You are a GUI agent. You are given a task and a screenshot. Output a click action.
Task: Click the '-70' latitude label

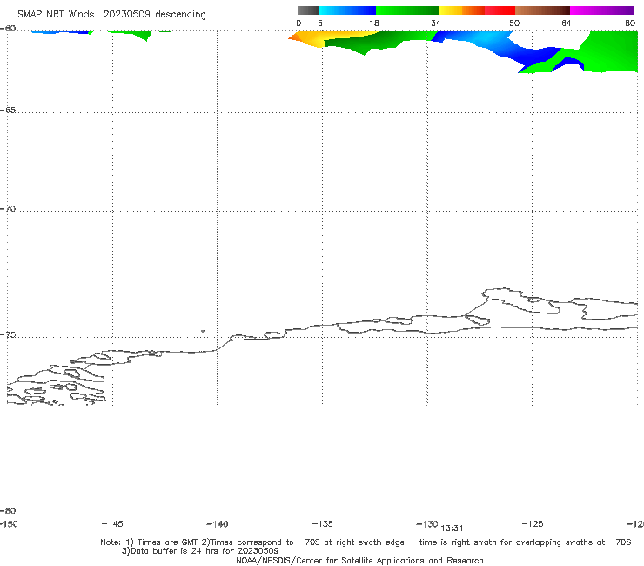point(8,209)
